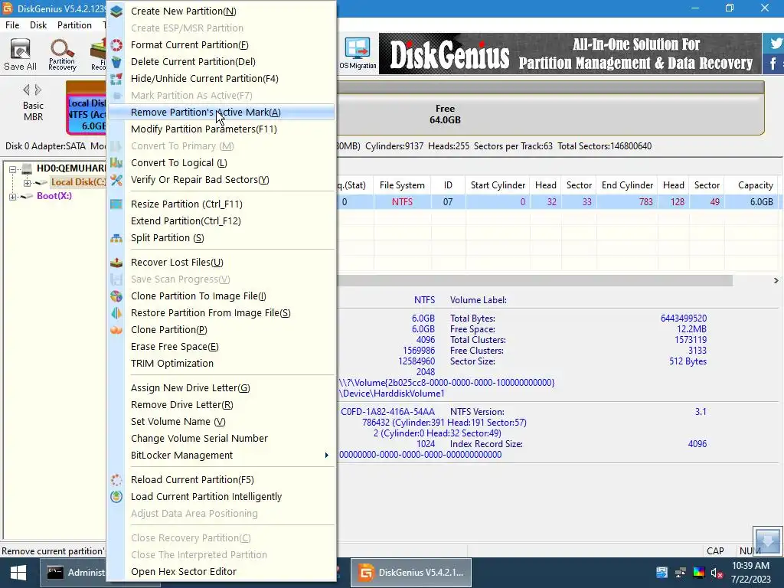The image size is (784, 588).
Task: Choose Change Volume Serial Number
Action: 221,439
